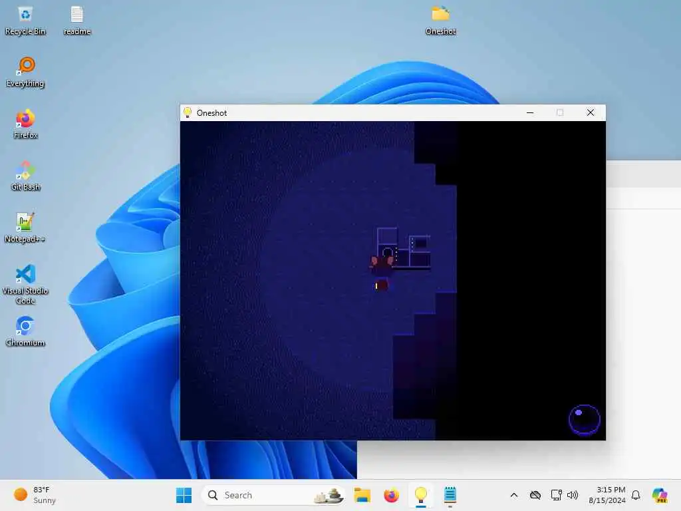
Task: Open Copilot preview taskbar icon
Action: (x=660, y=495)
